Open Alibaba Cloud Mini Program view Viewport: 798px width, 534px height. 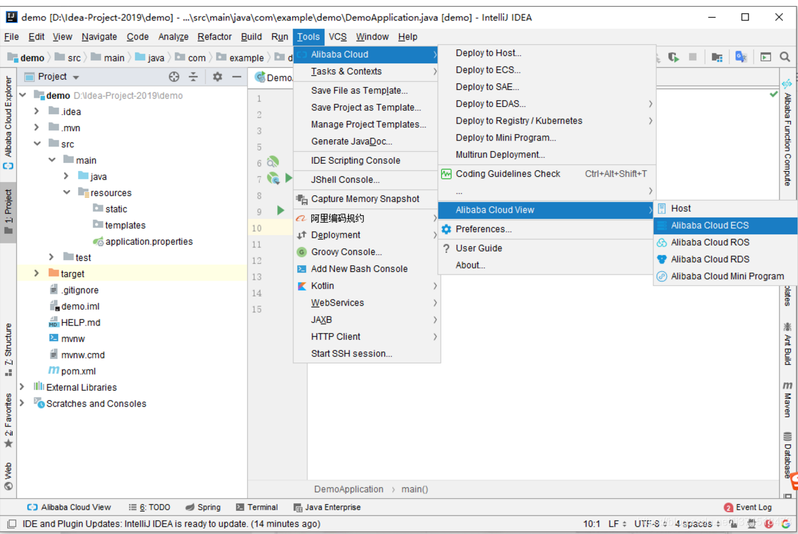click(725, 277)
